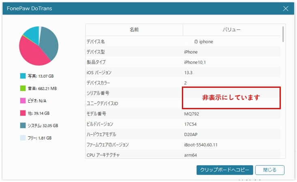Click the green 音楽 legend swatch
Viewport: 297px width, 182px height.
23,88
